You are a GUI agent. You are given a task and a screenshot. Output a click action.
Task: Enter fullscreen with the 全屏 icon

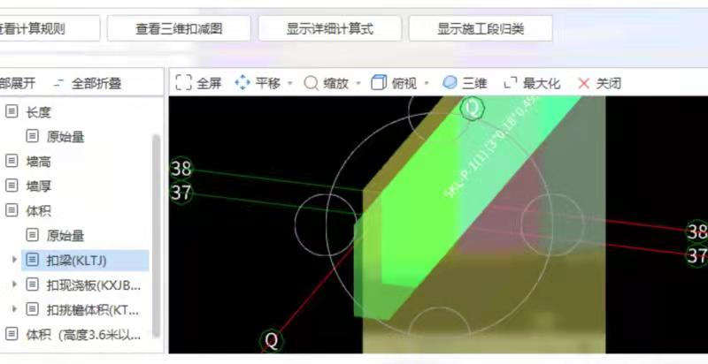pos(183,83)
